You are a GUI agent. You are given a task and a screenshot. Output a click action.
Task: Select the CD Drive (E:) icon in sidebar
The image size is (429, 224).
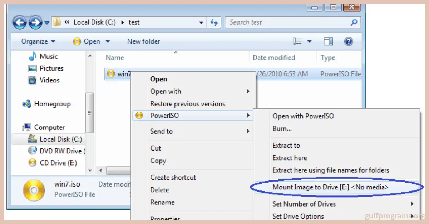click(x=33, y=163)
